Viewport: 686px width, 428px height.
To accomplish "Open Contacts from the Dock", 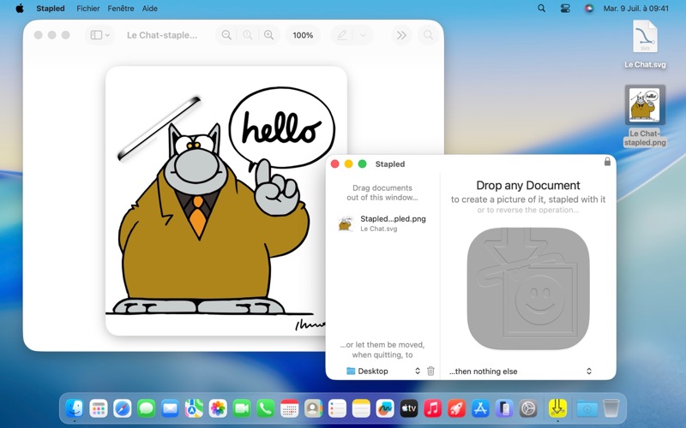I will coord(313,409).
